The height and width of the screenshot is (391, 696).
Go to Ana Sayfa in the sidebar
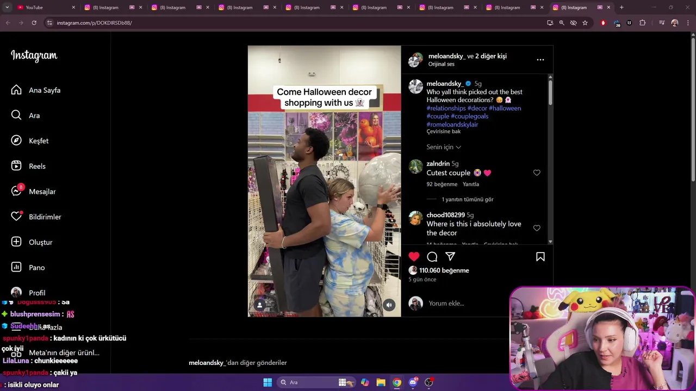36,90
